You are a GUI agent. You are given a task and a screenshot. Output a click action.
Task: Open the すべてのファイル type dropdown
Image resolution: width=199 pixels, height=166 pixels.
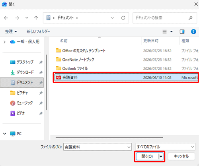pos(166,147)
